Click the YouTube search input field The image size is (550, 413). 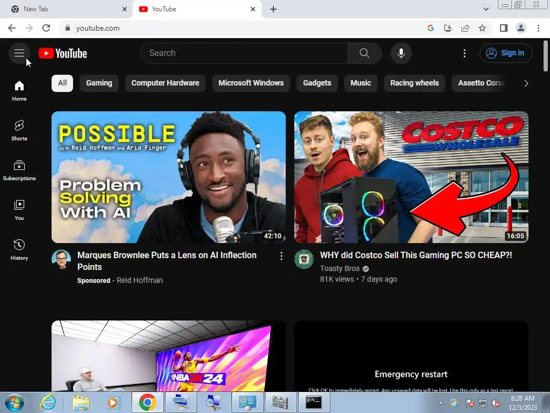click(x=244, y=53)
